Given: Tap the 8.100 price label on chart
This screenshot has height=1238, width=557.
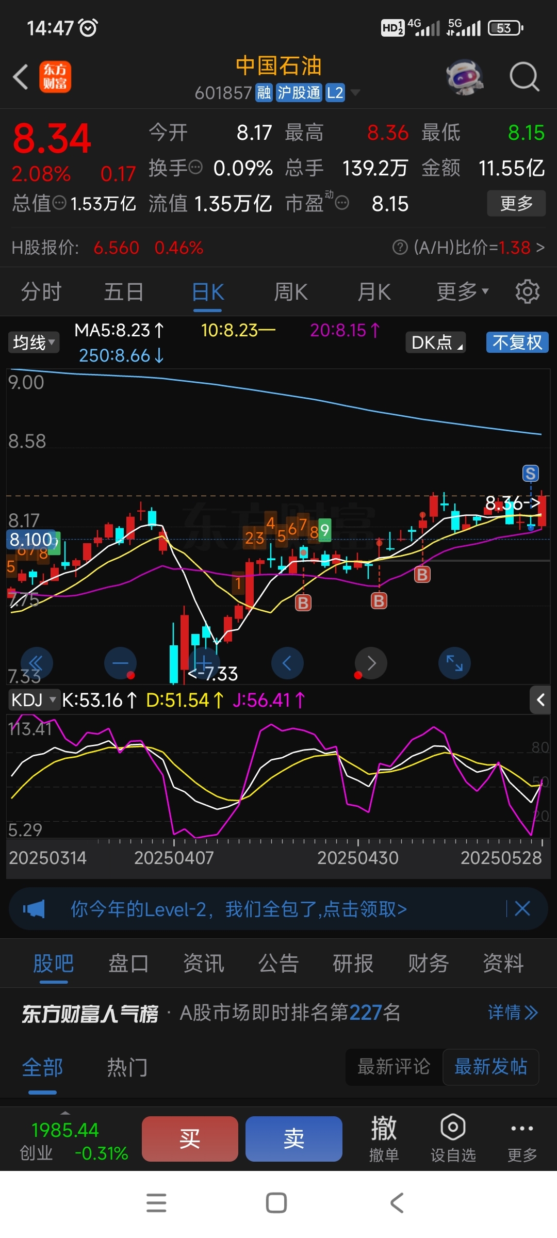Looking at the screenshot, I should [31, 540].
